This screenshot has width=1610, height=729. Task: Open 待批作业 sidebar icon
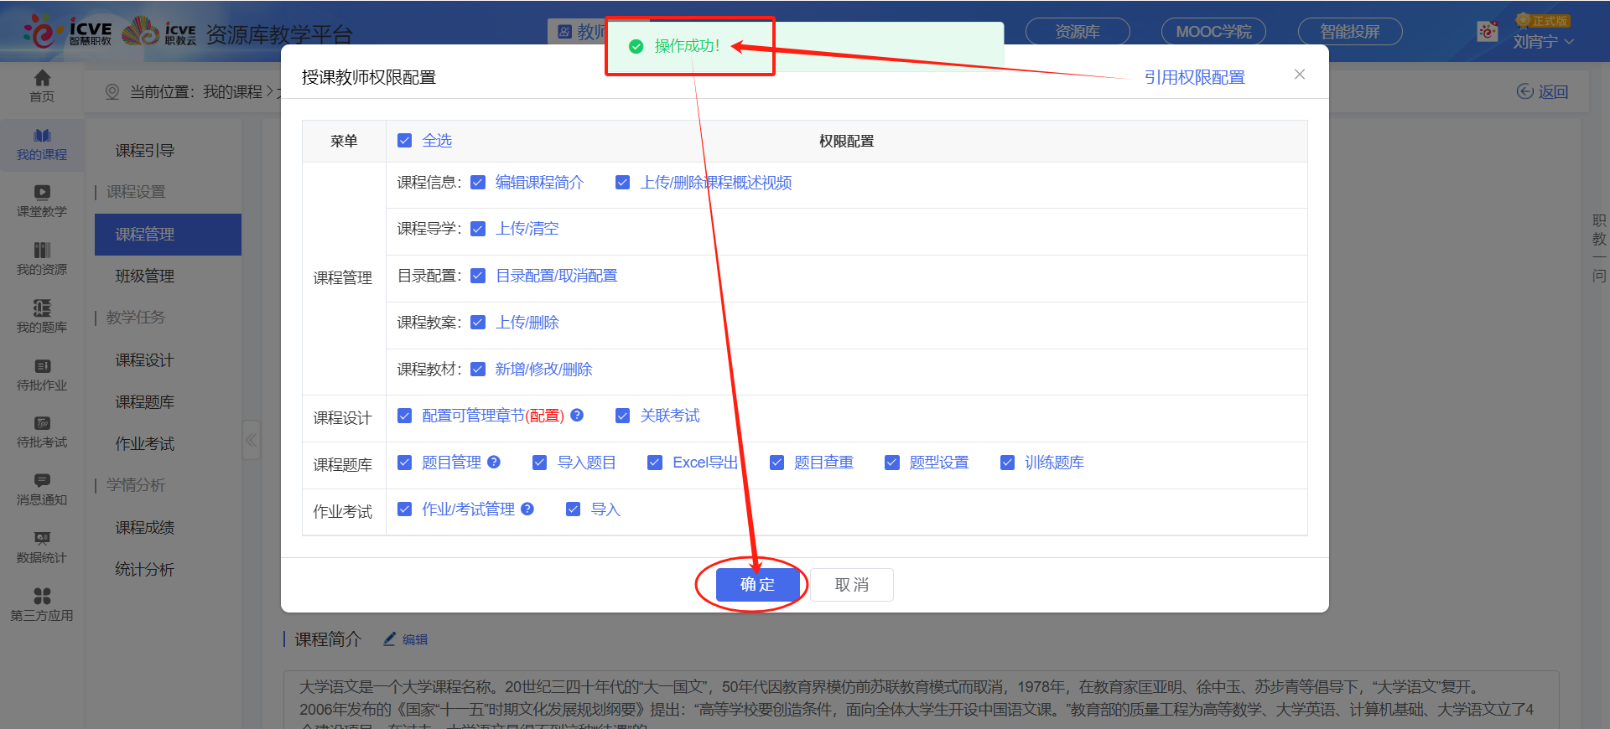pos(42,365)
